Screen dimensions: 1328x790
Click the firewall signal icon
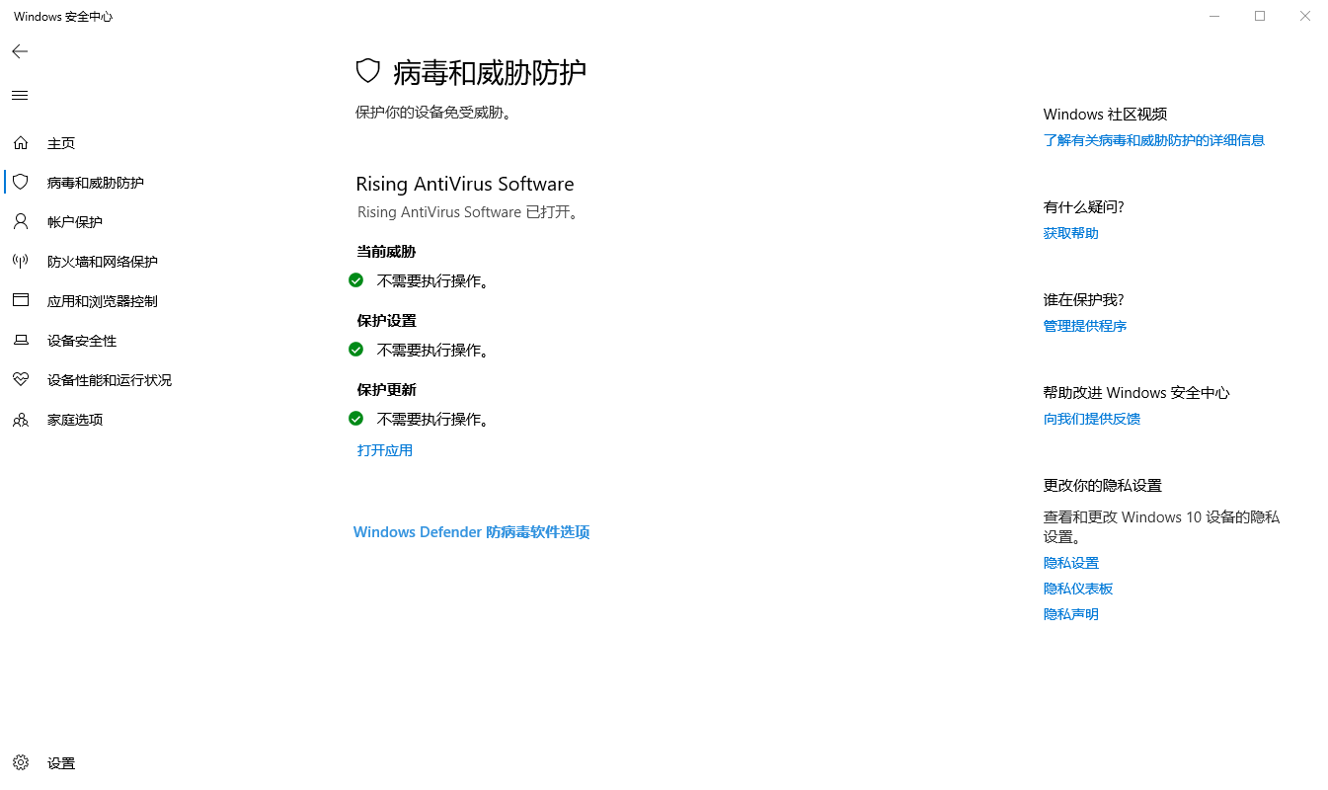click(21, 262)
